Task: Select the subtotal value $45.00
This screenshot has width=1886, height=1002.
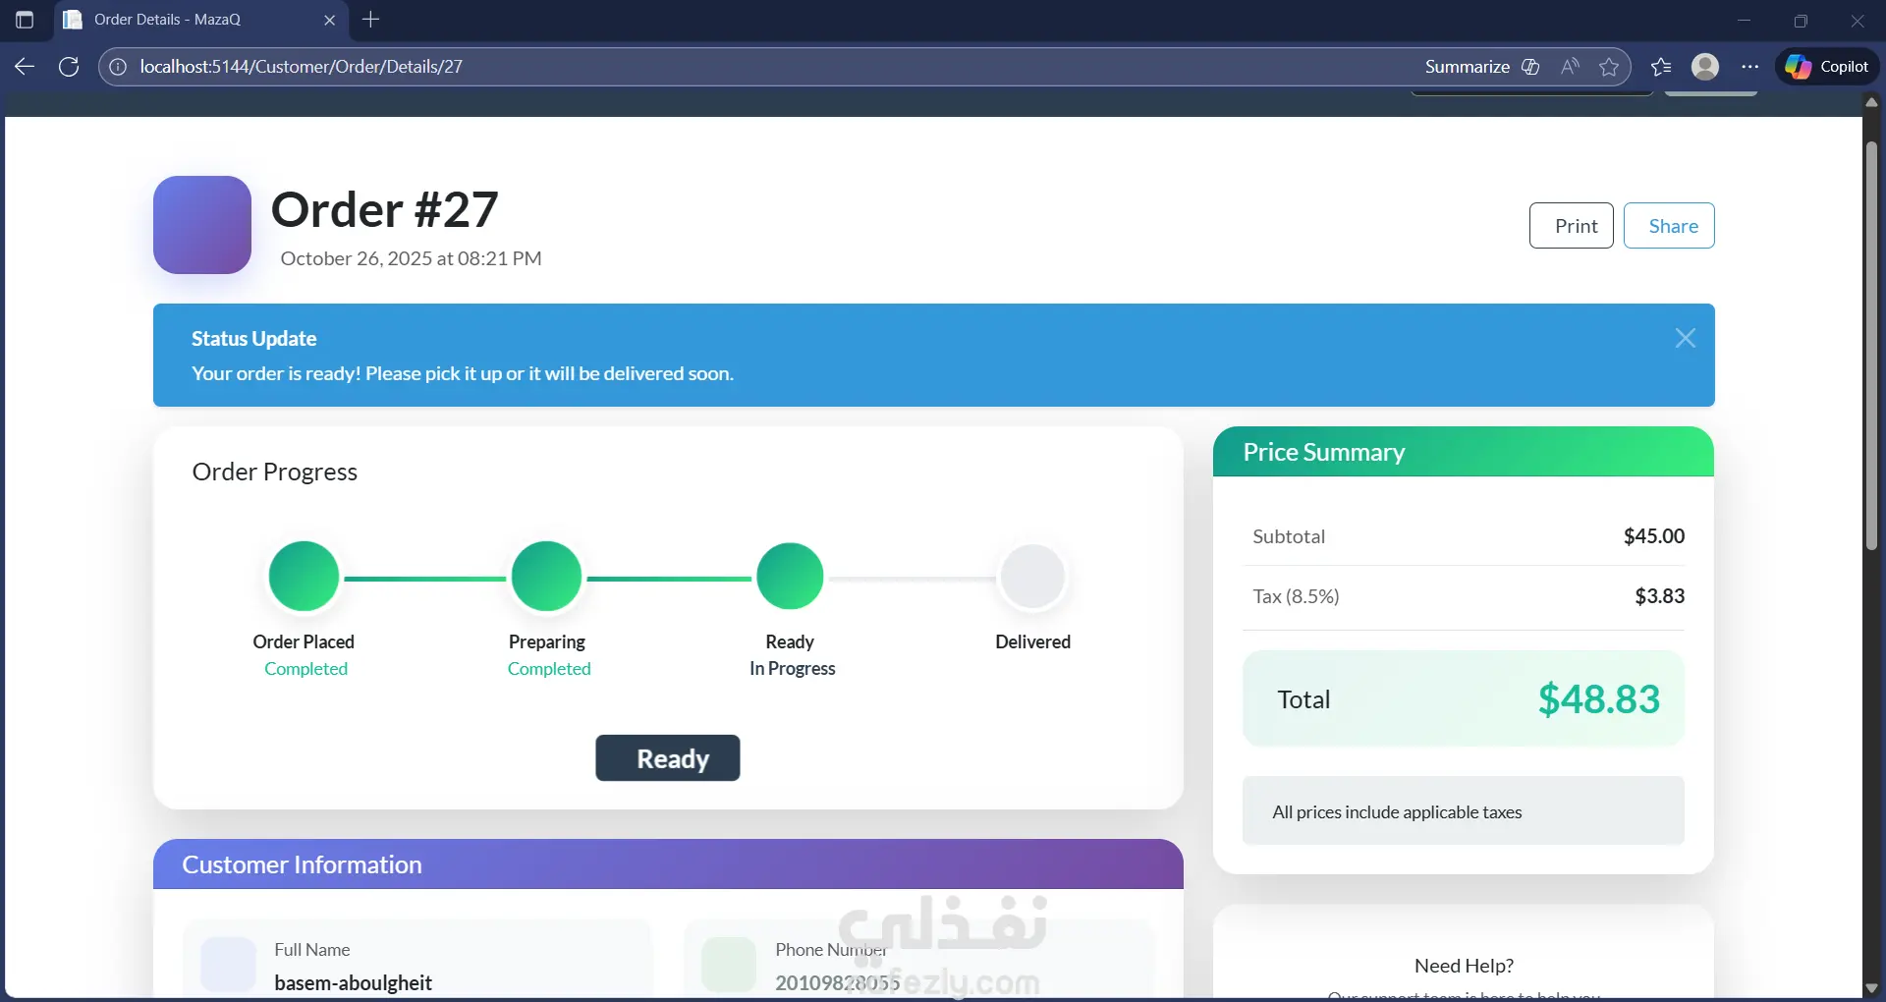Action: [1654, 536]
